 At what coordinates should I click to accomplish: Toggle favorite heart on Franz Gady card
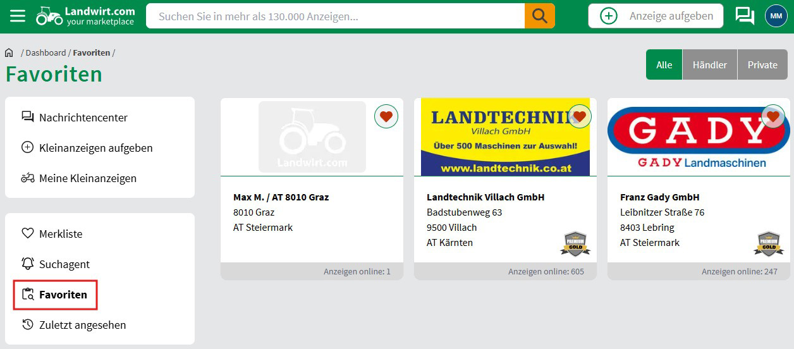(x=773, y=116)
